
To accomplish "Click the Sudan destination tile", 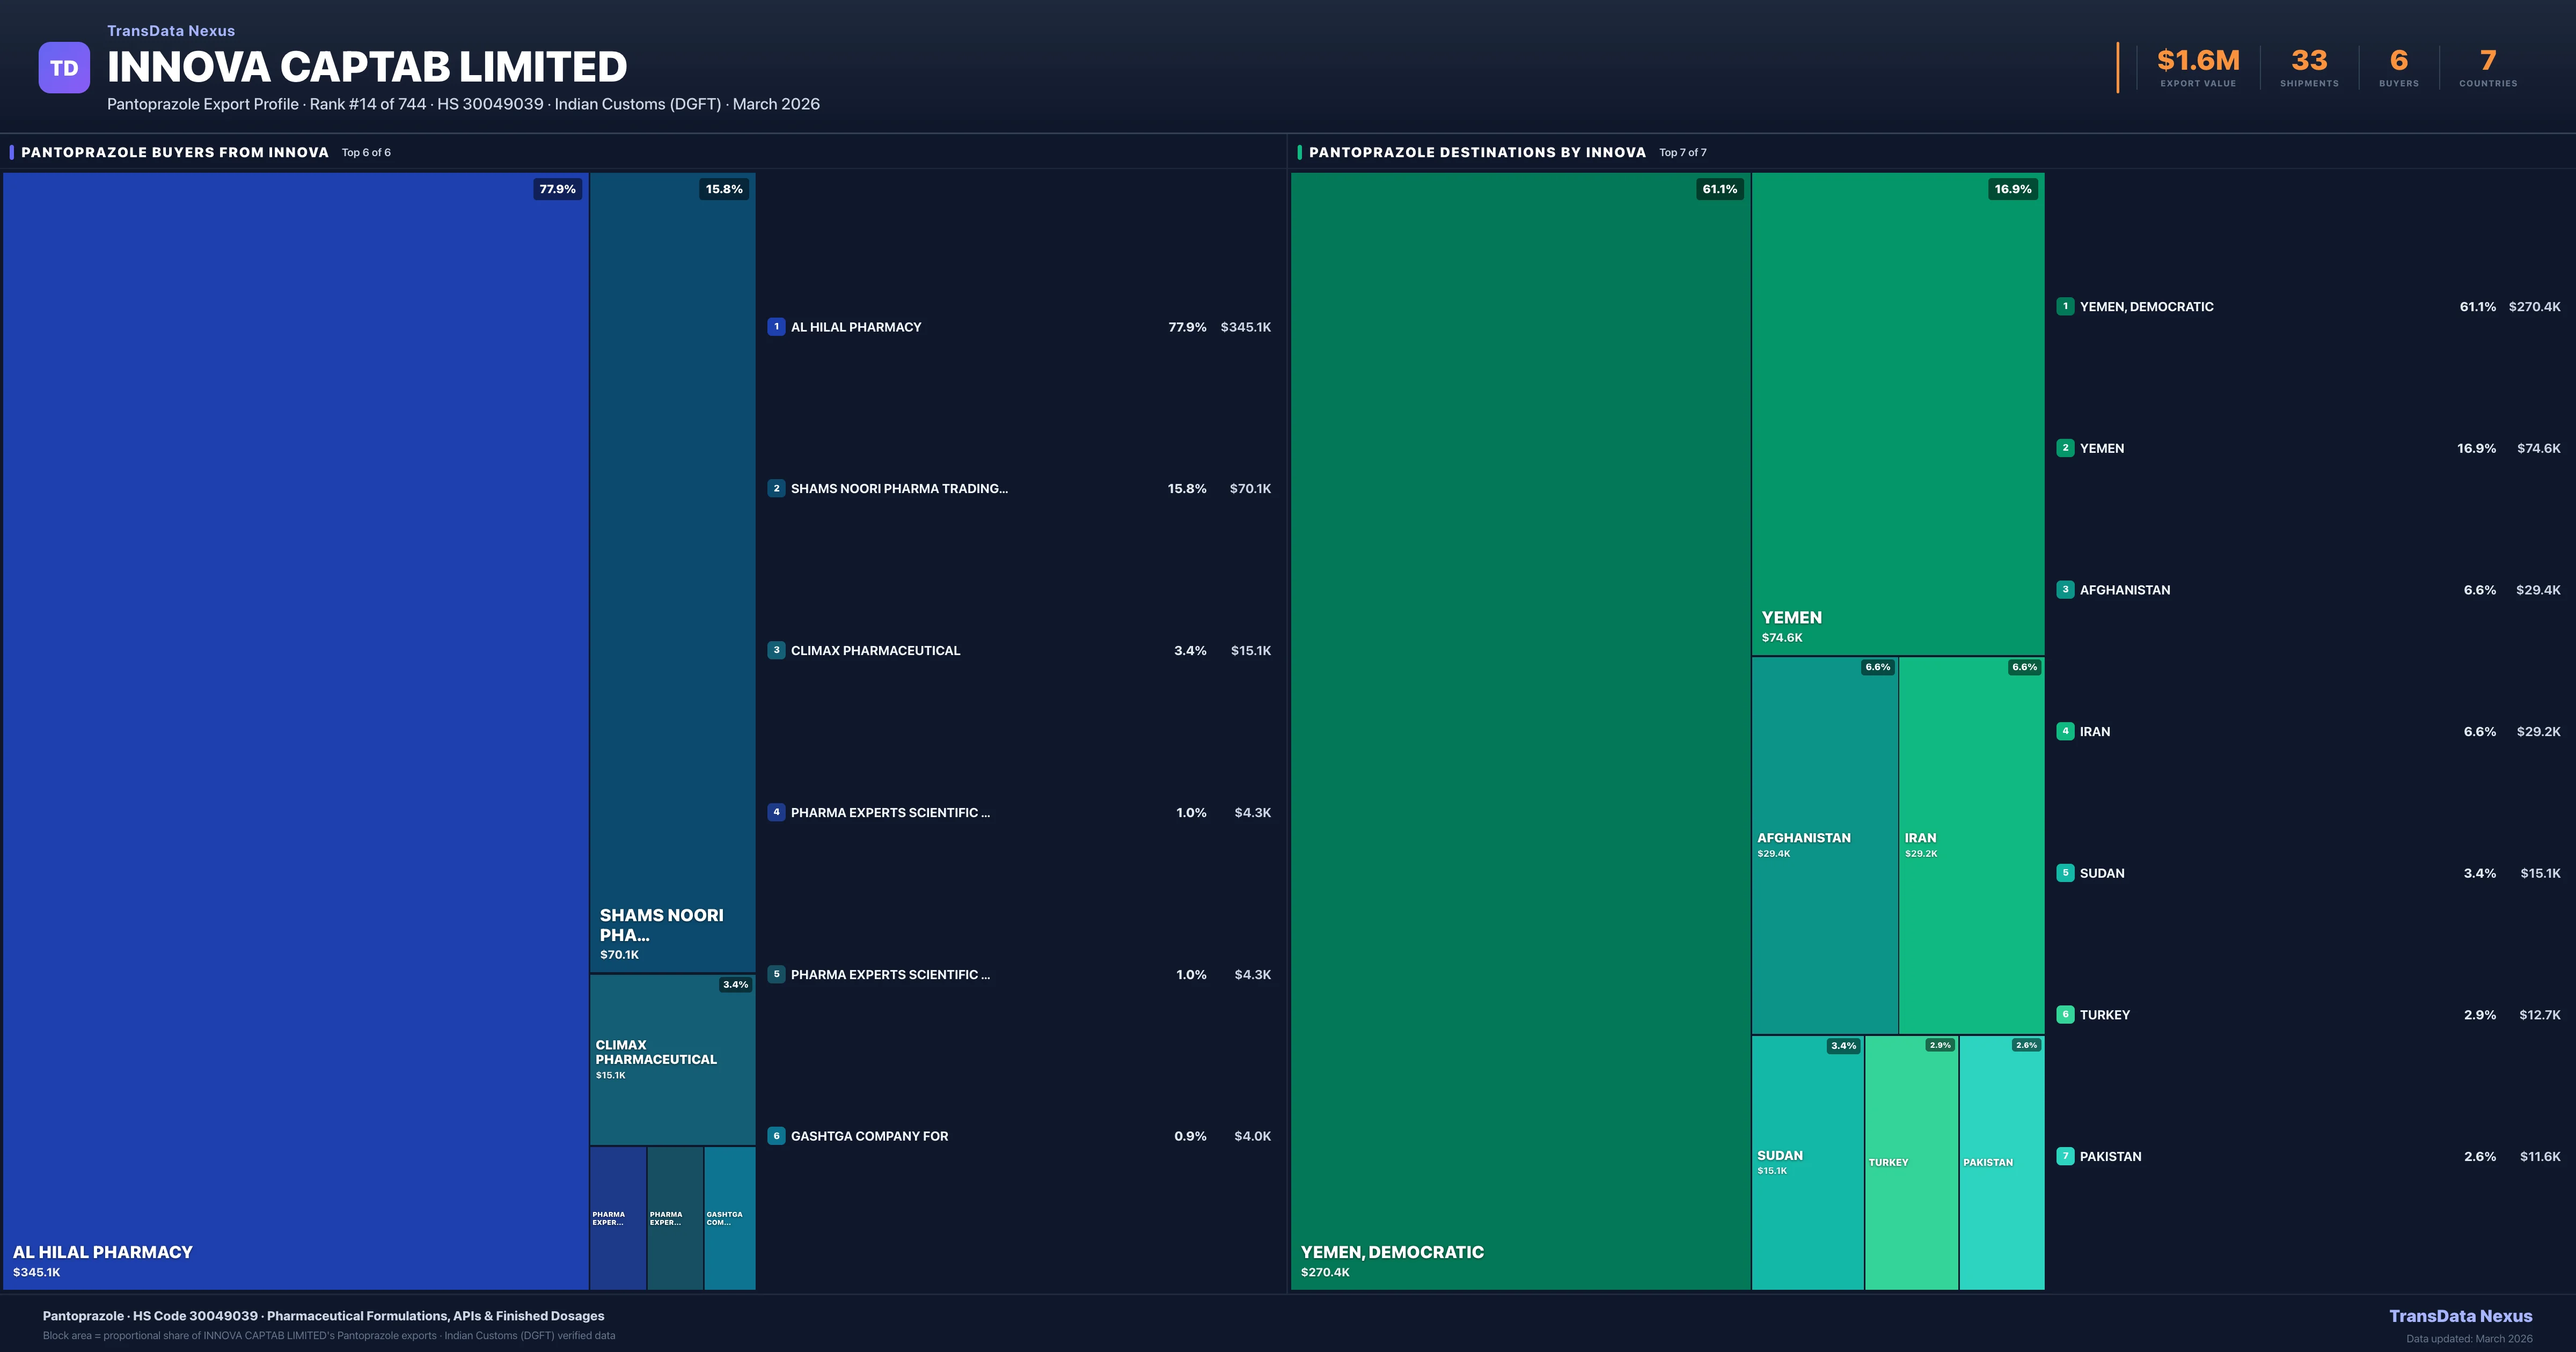I will 1807,1162.
